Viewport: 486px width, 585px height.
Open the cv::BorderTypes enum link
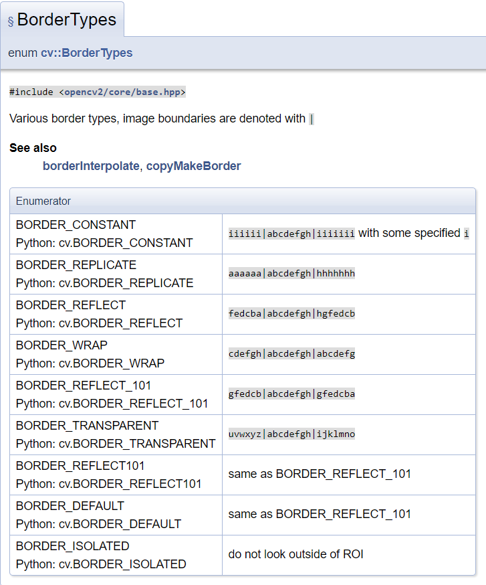86,53
